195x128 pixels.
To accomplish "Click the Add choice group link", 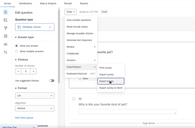I will pyautogui.click(x=24, y=118).
